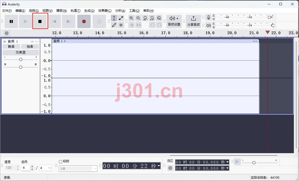Select the Envelope tool
This screenshot has width=299, height=181.
pos(121,18)
